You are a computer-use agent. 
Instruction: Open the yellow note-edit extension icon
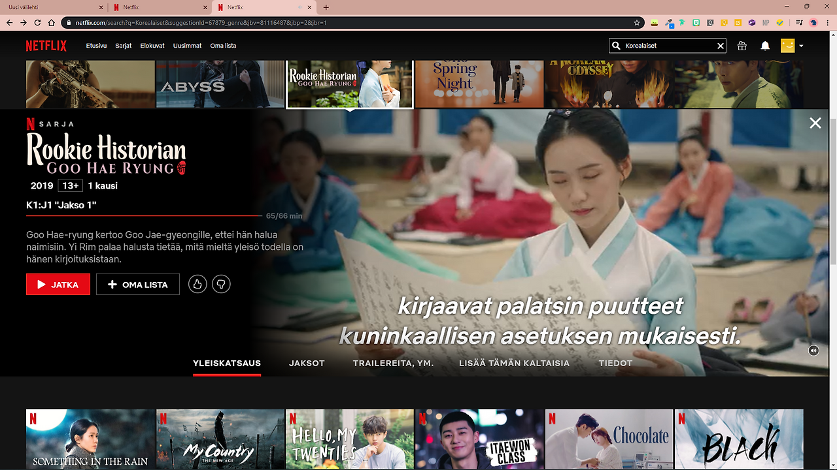pyautogui.click(x=738, y=22)
